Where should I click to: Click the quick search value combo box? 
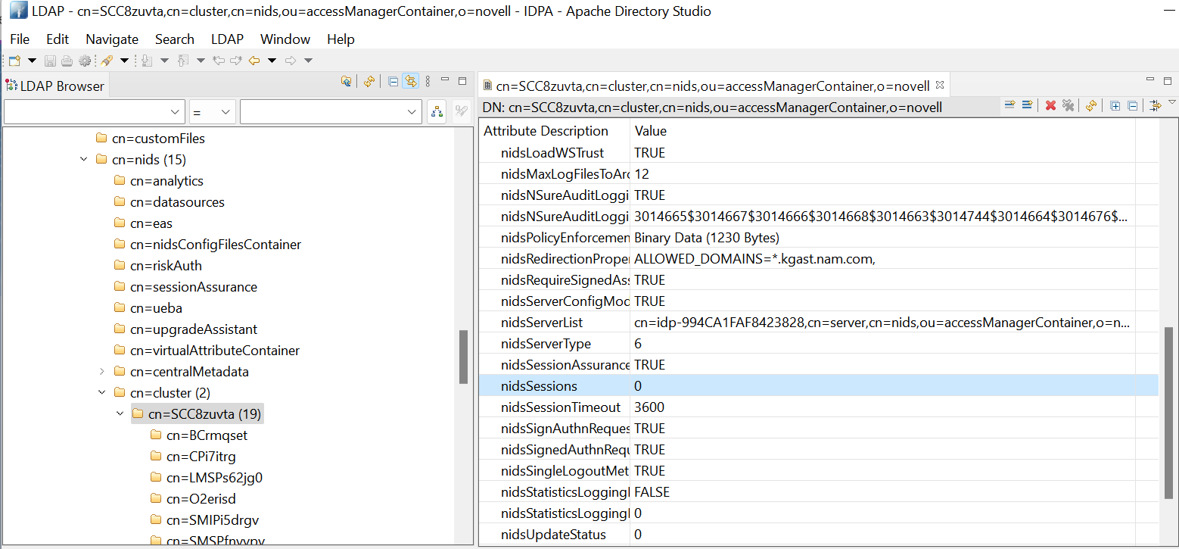(x=331, y=112)
